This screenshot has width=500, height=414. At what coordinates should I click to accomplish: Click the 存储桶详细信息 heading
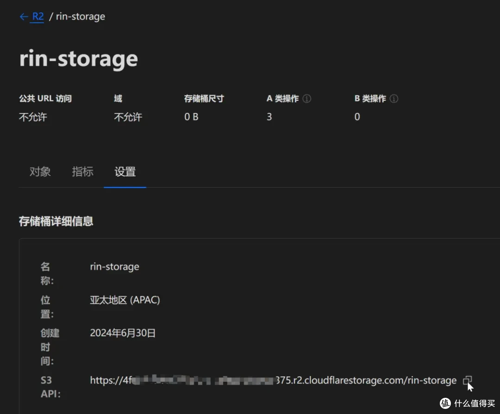[56, 221]
